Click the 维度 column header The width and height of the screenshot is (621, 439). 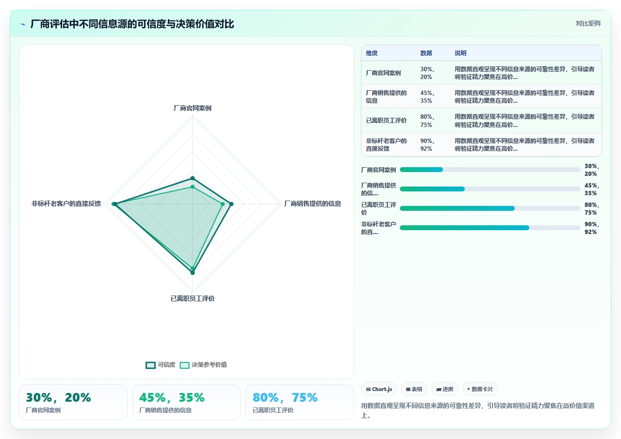(372, 53)
